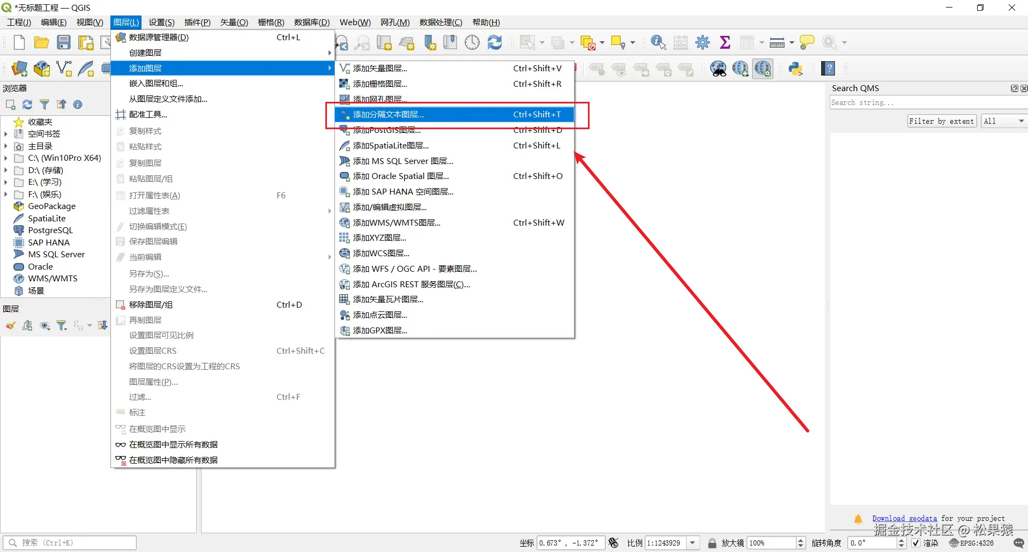Open the Temporal Controller clock icon
This screenshot has height=552, width=1028.
coord(472,42)
